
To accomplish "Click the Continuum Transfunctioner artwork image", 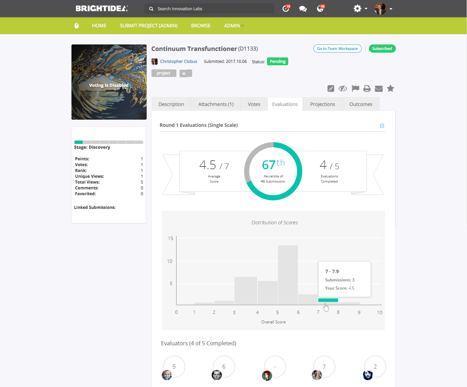I will 109,82.
